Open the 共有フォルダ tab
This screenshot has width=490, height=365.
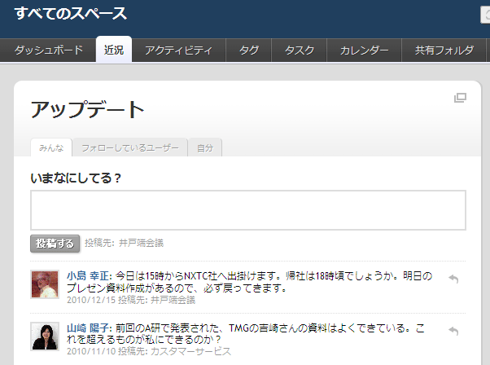(x=444, y=50)
